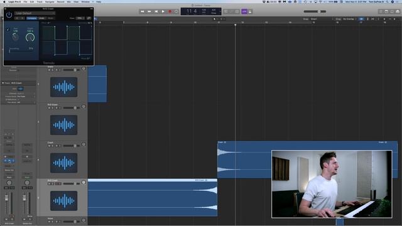Screen dimensions: 402x226
Task: Click the Rate knob in Tremolo
Action: (x=15, y=38)
